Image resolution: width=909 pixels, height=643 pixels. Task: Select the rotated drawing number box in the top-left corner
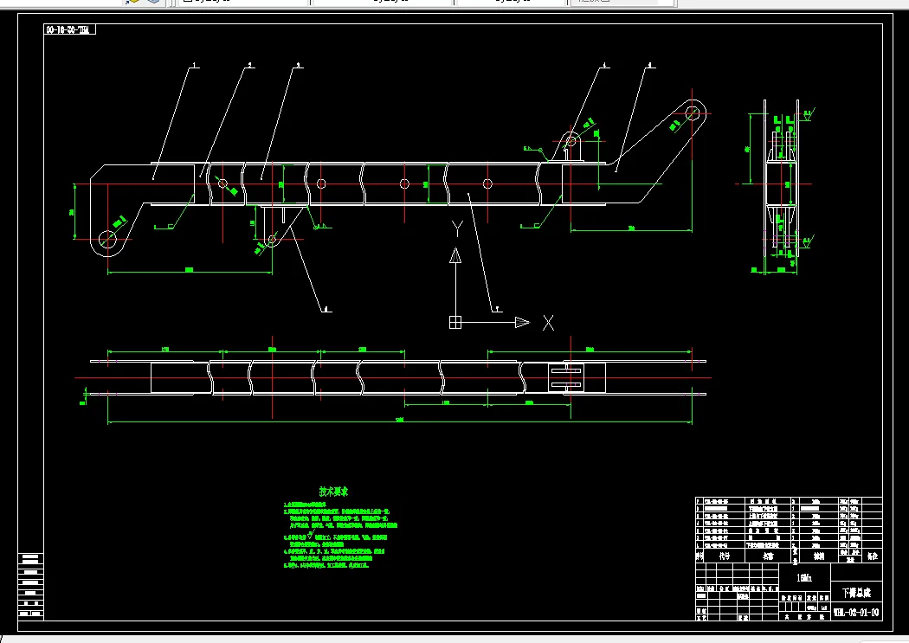69,29
